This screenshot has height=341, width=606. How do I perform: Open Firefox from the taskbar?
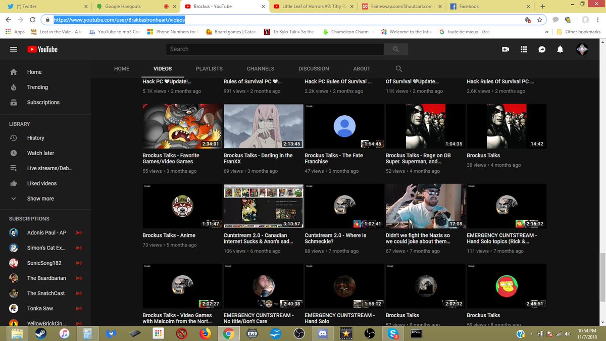(205, 333)
